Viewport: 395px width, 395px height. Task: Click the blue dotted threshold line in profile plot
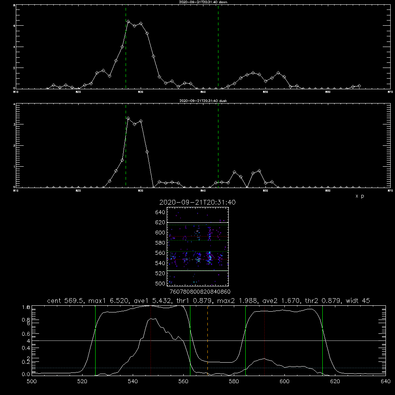coord(209,368)
